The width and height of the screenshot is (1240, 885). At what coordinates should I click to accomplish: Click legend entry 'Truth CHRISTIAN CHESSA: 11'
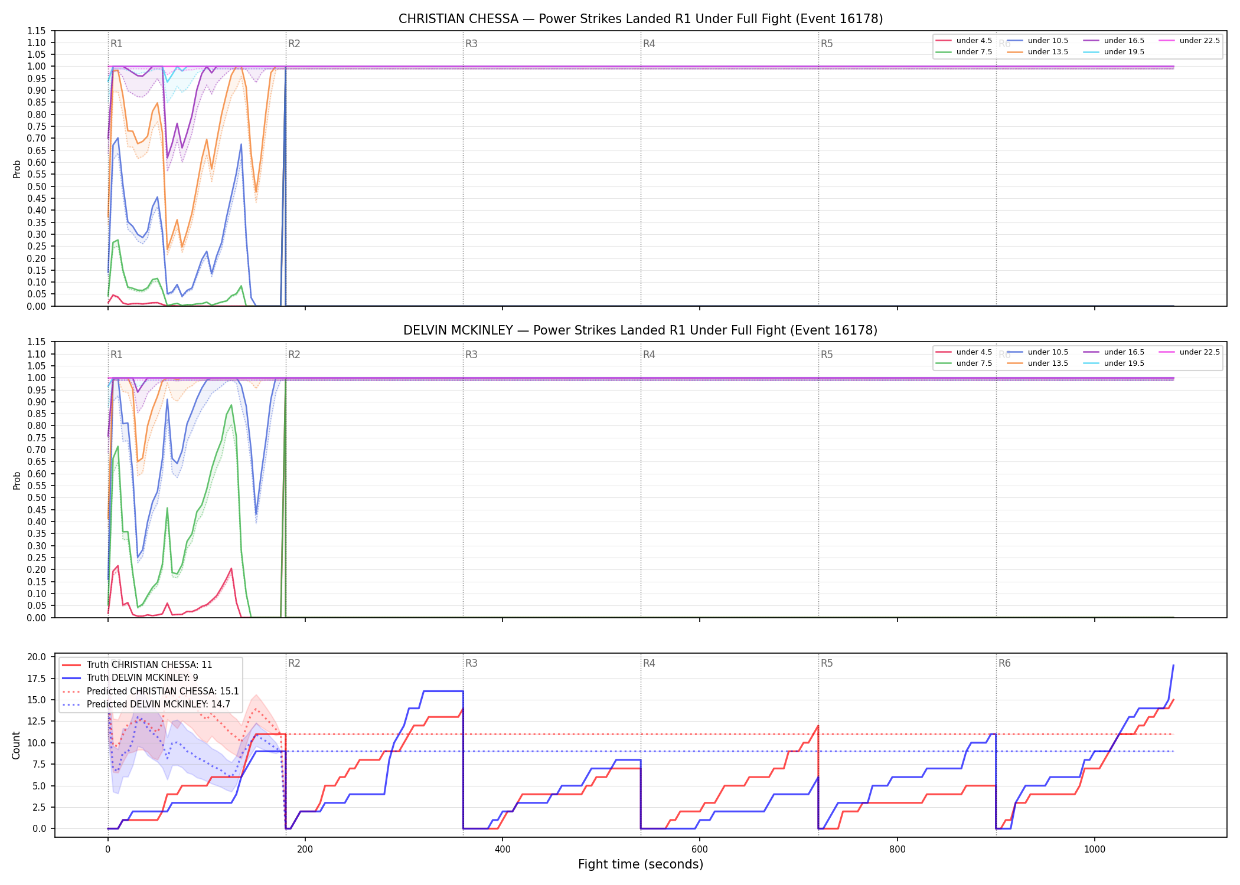(x=137, y=665)
